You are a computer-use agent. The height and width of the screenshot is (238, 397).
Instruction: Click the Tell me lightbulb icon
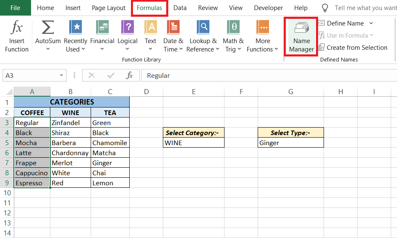tap(325, 8)
